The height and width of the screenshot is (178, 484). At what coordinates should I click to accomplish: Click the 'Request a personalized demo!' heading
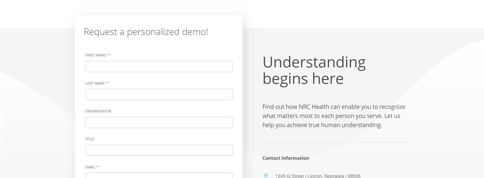point(146,32)
